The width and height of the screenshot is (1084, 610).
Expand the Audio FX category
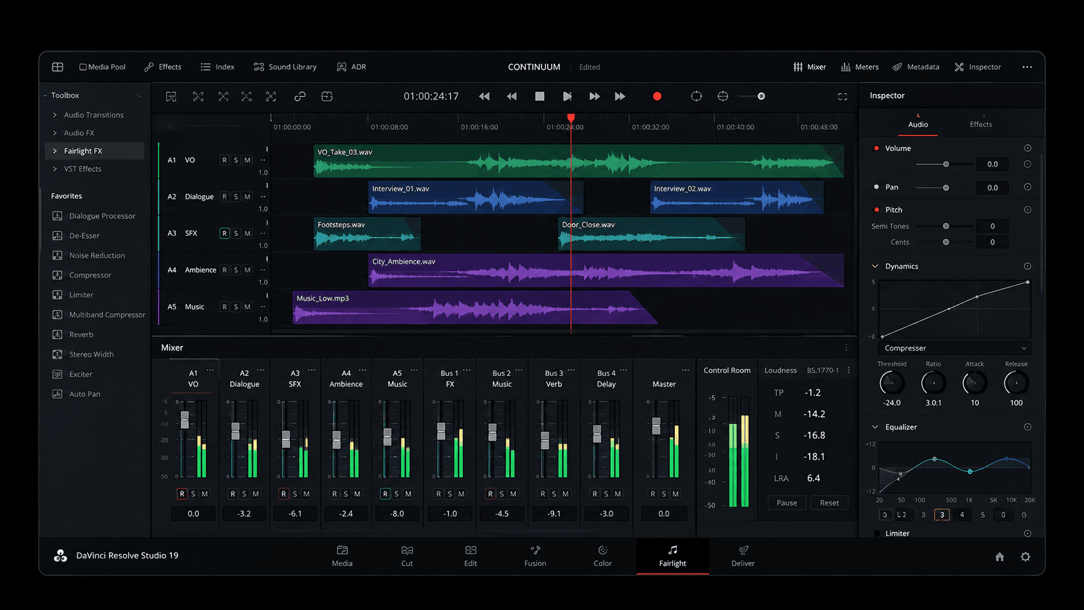[54, 133]
